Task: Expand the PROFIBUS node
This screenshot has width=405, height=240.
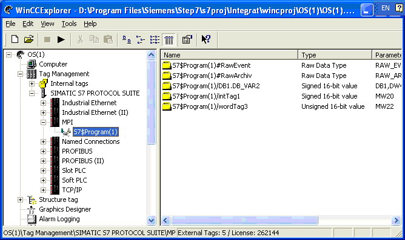Action: tap(44, 151)
